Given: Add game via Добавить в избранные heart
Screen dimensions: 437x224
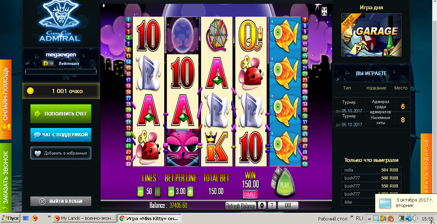Looking at the screenshot, I should click(x=61, y=153).
